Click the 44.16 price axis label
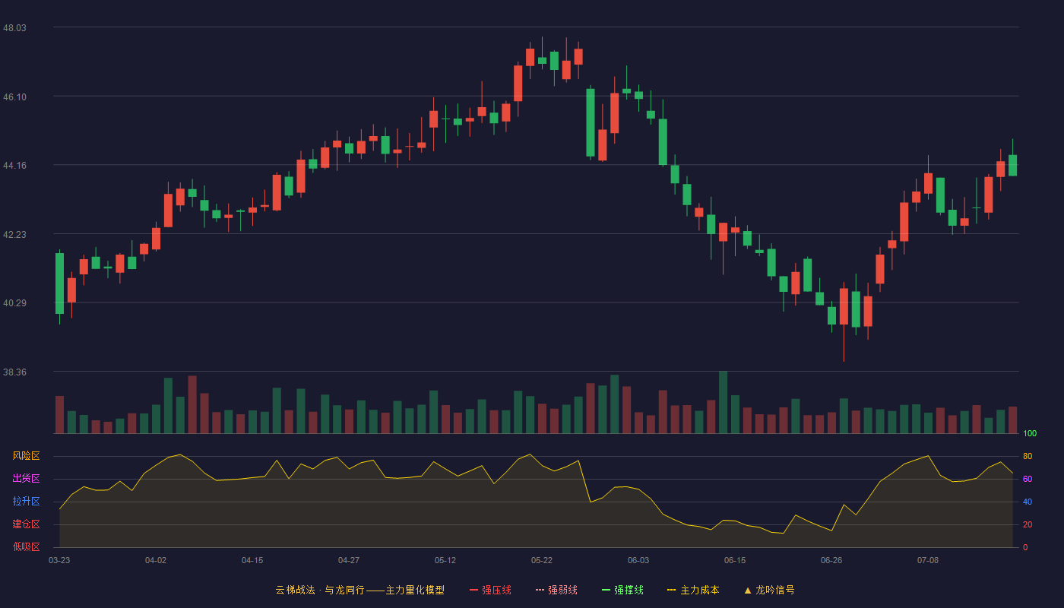1064x608 pixels. [x=14, y=165]
